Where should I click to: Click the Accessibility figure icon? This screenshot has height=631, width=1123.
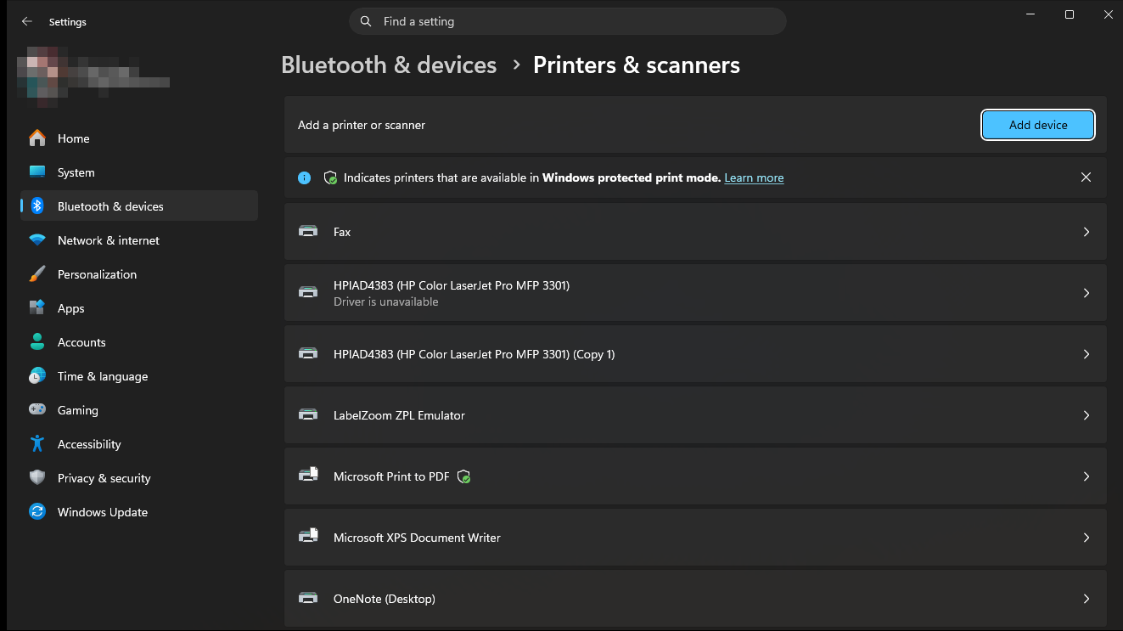tap(37, 444)
